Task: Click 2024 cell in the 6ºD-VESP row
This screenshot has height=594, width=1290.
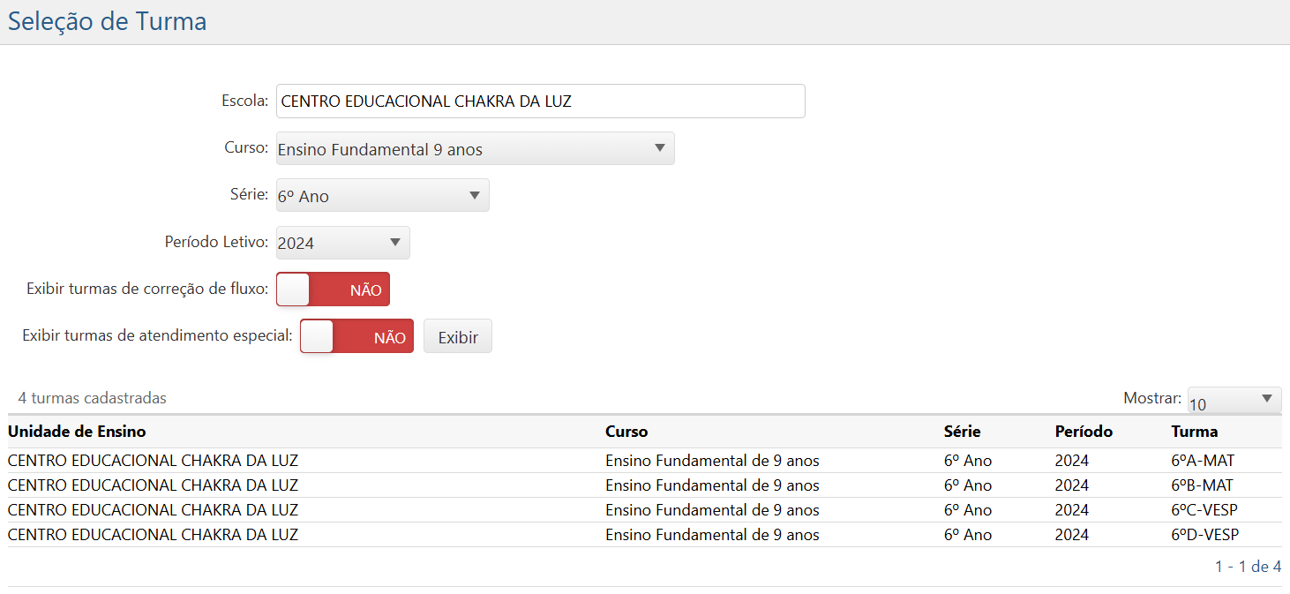Action: [x=1072, y=535]
